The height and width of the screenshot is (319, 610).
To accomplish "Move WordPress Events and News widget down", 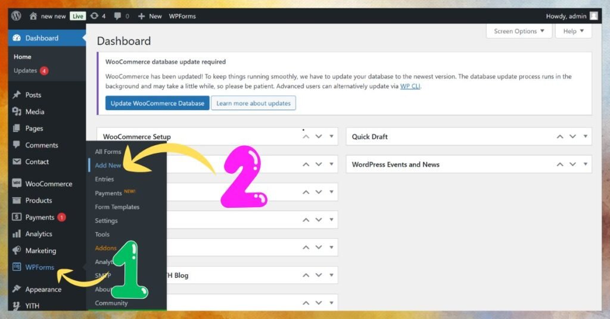I will click(x=572, y=164).
